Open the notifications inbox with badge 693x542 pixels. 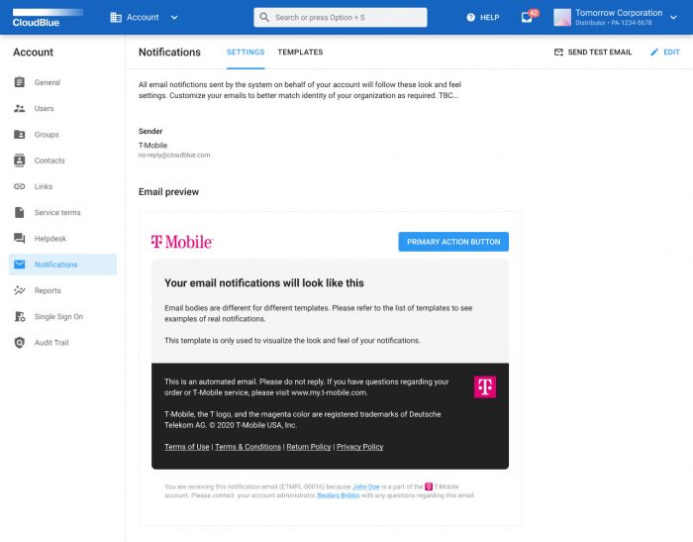pyautogui.click(x=528, y=17)
